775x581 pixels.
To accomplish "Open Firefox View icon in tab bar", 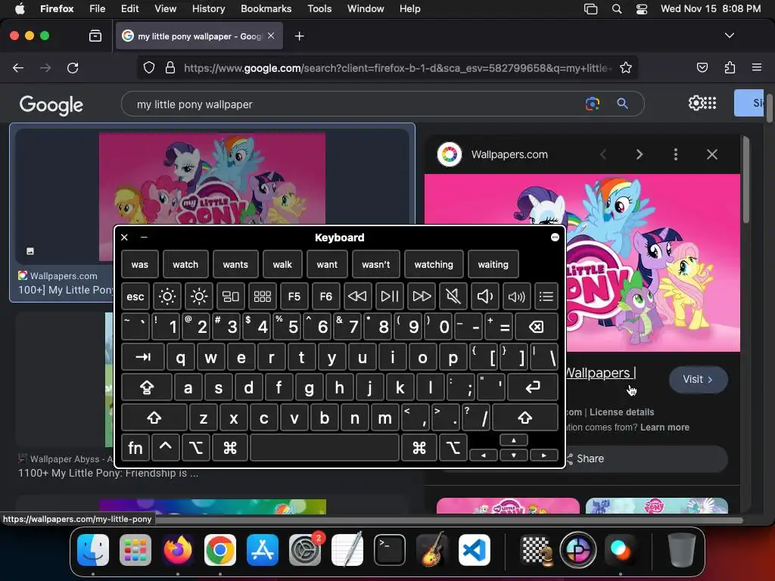I will coord(95,36).
